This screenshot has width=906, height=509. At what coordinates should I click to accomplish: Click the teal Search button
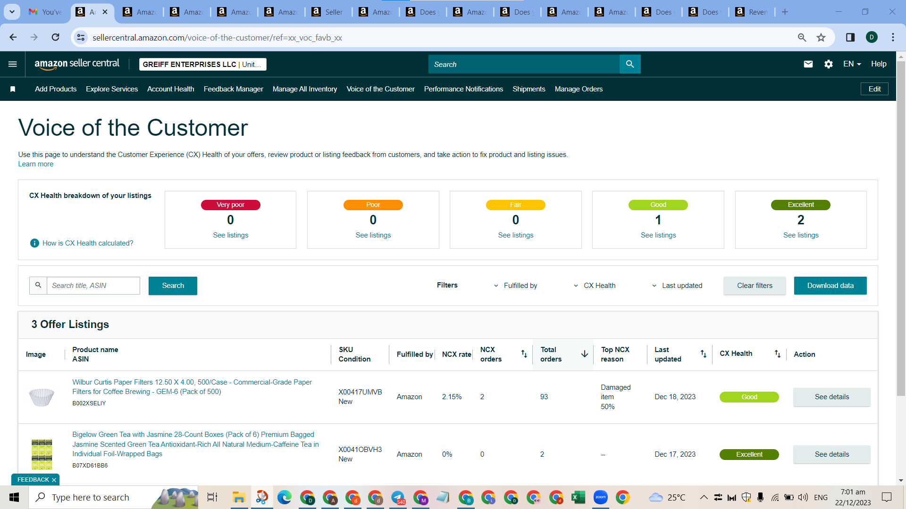pos(173,286)
